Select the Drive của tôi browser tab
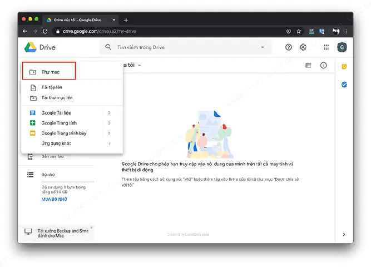Screen dimensions: 371x267 click(81, 20)
